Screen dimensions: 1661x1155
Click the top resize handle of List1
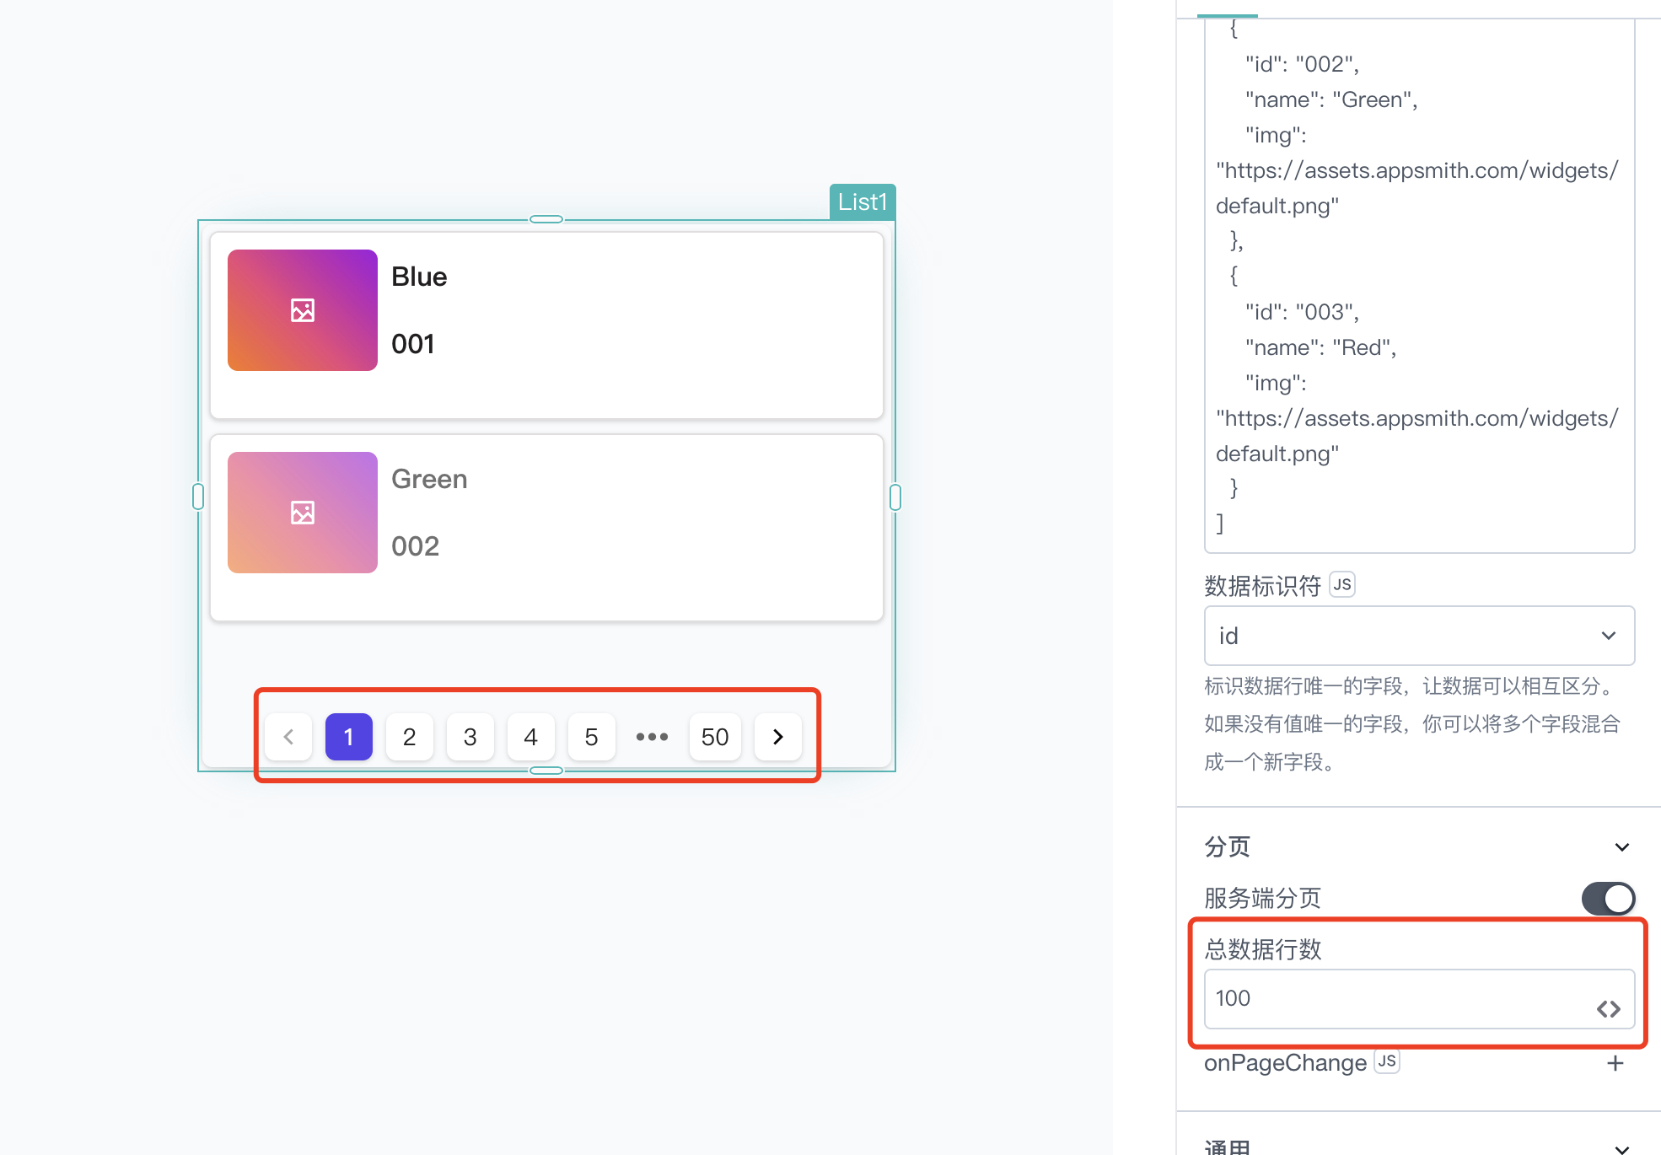(546, 219)
